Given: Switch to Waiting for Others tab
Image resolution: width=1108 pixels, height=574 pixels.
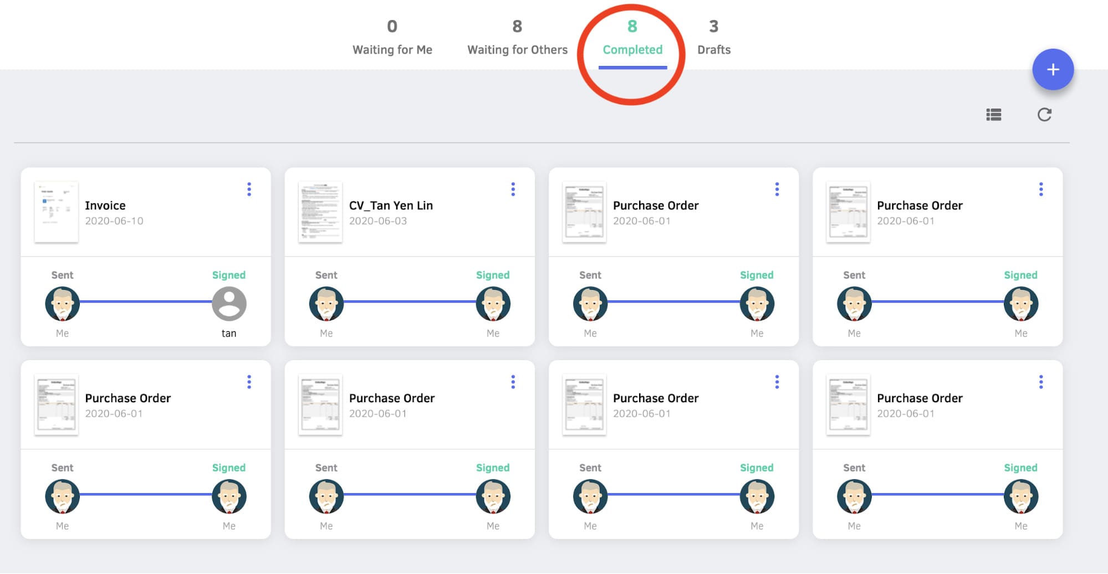Looking at the screenshot, I should coord(517,38).
